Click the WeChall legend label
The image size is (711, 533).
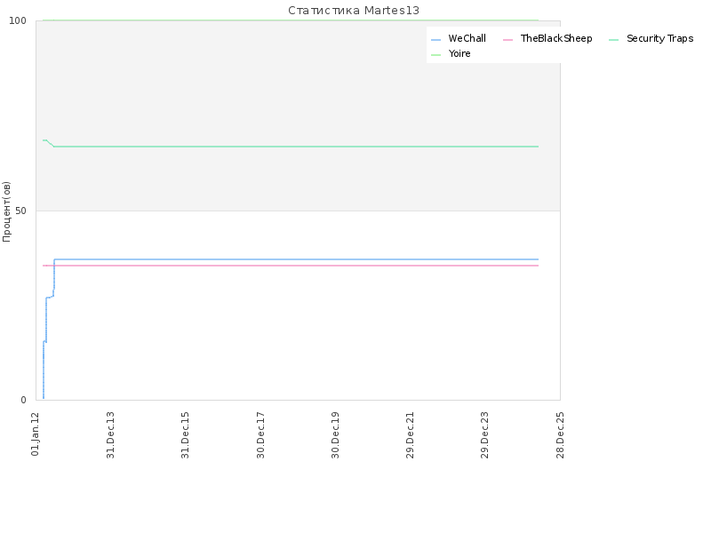(467, 38)
